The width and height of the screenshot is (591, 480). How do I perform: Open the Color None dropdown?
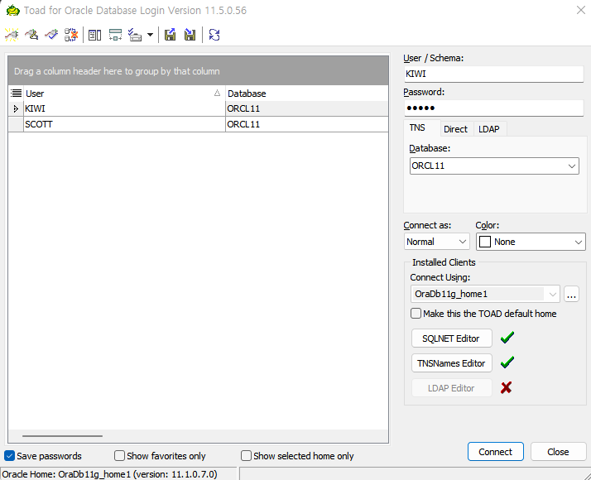pos(579,242)
